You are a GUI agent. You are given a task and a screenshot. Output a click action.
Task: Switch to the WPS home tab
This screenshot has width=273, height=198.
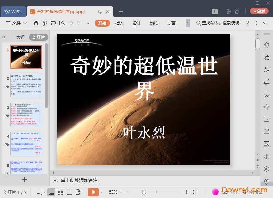pyautogui.click(x=13, y=12)
